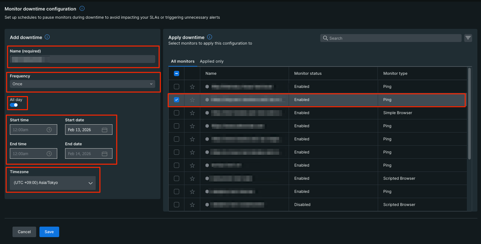Check the Disabled Scripted Browser monitor checkbox
The height and width of the screenshot is (244, 481).
(x=177, y=205)
